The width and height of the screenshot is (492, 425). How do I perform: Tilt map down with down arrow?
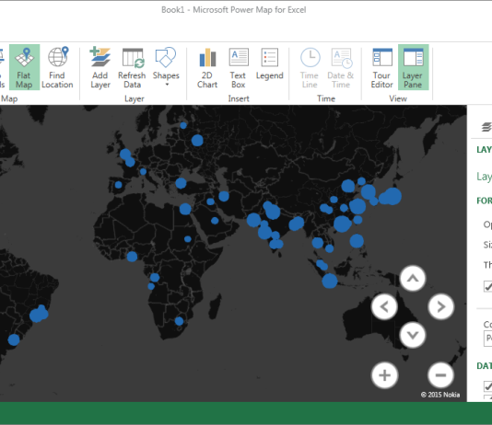click(413, 335)
